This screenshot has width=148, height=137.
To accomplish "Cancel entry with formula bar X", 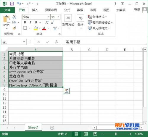I will click(39, 42).
